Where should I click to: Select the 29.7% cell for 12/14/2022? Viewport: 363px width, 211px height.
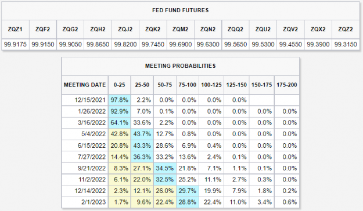187,191
